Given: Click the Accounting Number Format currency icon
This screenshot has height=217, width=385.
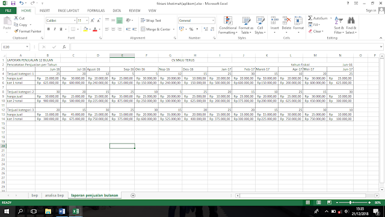Looking at the screenshot, I should pyautogui.click(x=182, y=30).
